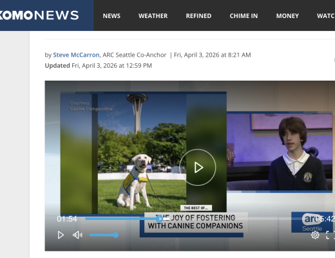Screen dimensions: 335x258
Task: Open the WEATHER navigation item
Action: pos(153,16)
